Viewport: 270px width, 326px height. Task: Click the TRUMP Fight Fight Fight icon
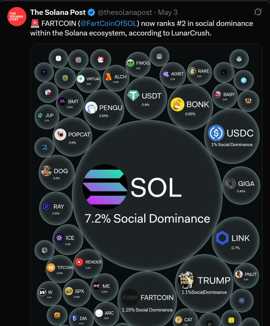[x=186, y=280]
